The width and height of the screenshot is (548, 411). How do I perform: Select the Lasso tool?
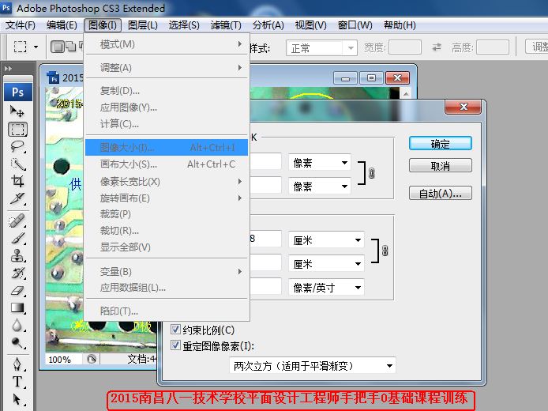click(x=17, y=146)
